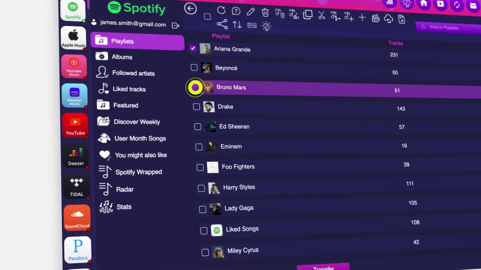Click the duplicate copy icon
The height and width of the screenshot is (270, 481).
point(308,15)
